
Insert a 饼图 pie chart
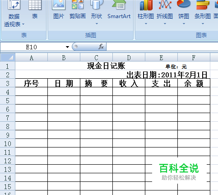click(x=184, y=13)
